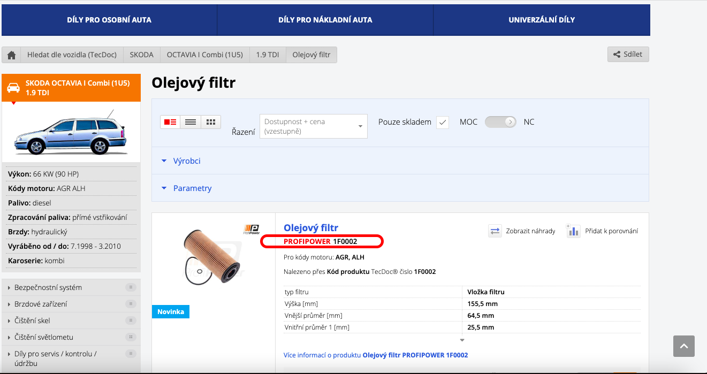Go to the home breadcrumb icon
The width and height of the screenshot is (707, 374).
click(x=11, y=55)
